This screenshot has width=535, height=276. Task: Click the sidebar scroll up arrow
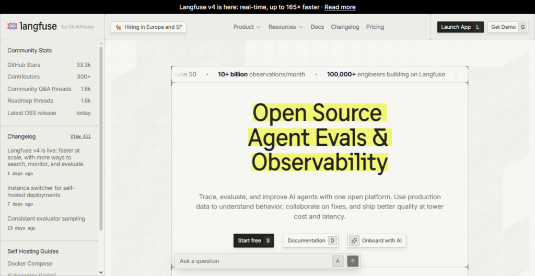(x=101, y=43)
